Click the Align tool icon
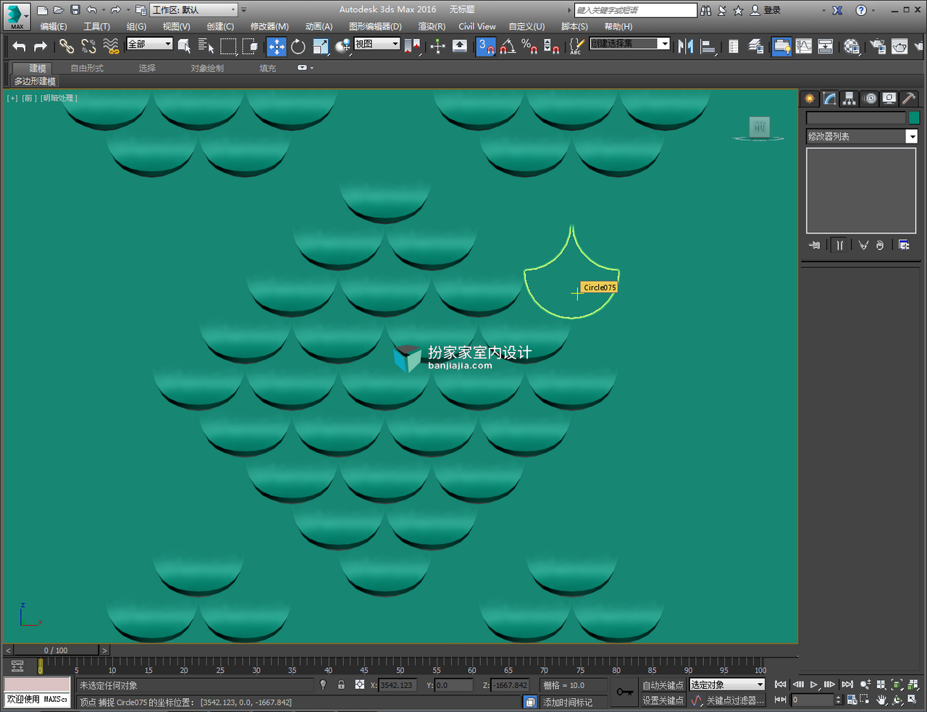 708,46
